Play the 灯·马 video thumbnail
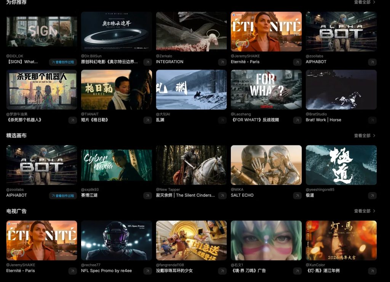 click(341, 241)
